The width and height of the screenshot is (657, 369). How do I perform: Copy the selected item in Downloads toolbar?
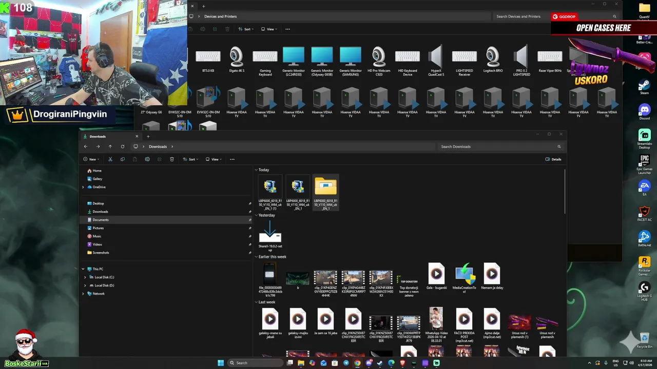coord(122,159)
